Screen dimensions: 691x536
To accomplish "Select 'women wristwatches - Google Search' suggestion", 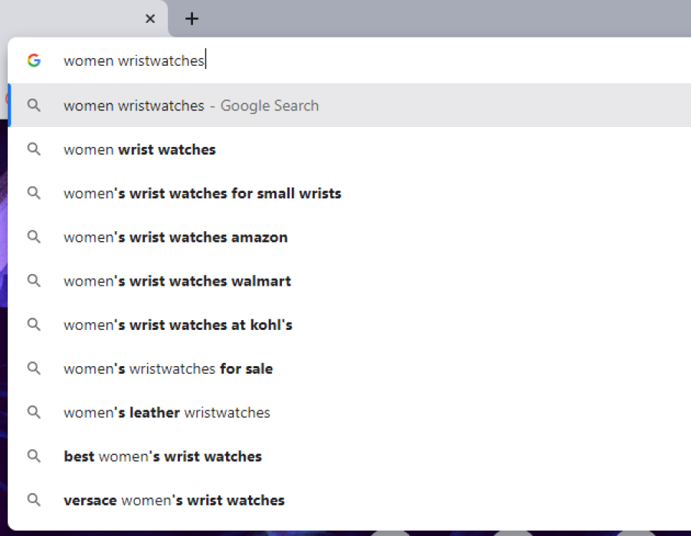I will [x=349, y=105].
